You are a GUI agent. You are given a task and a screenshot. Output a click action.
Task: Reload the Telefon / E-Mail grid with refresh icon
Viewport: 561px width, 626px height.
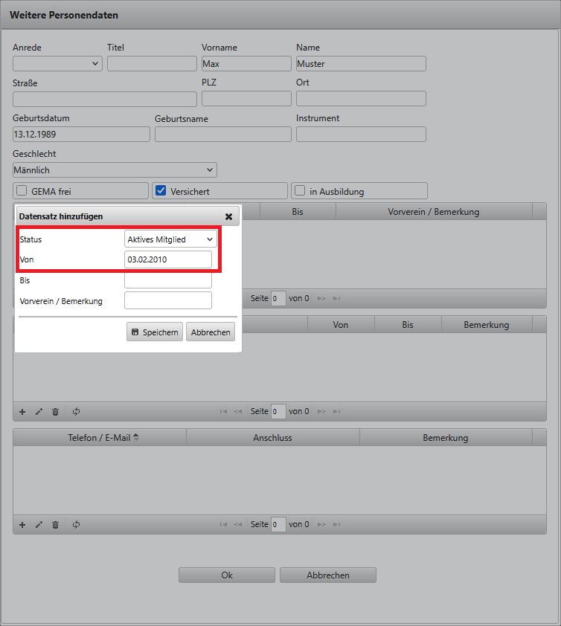(x=76, y=525)
